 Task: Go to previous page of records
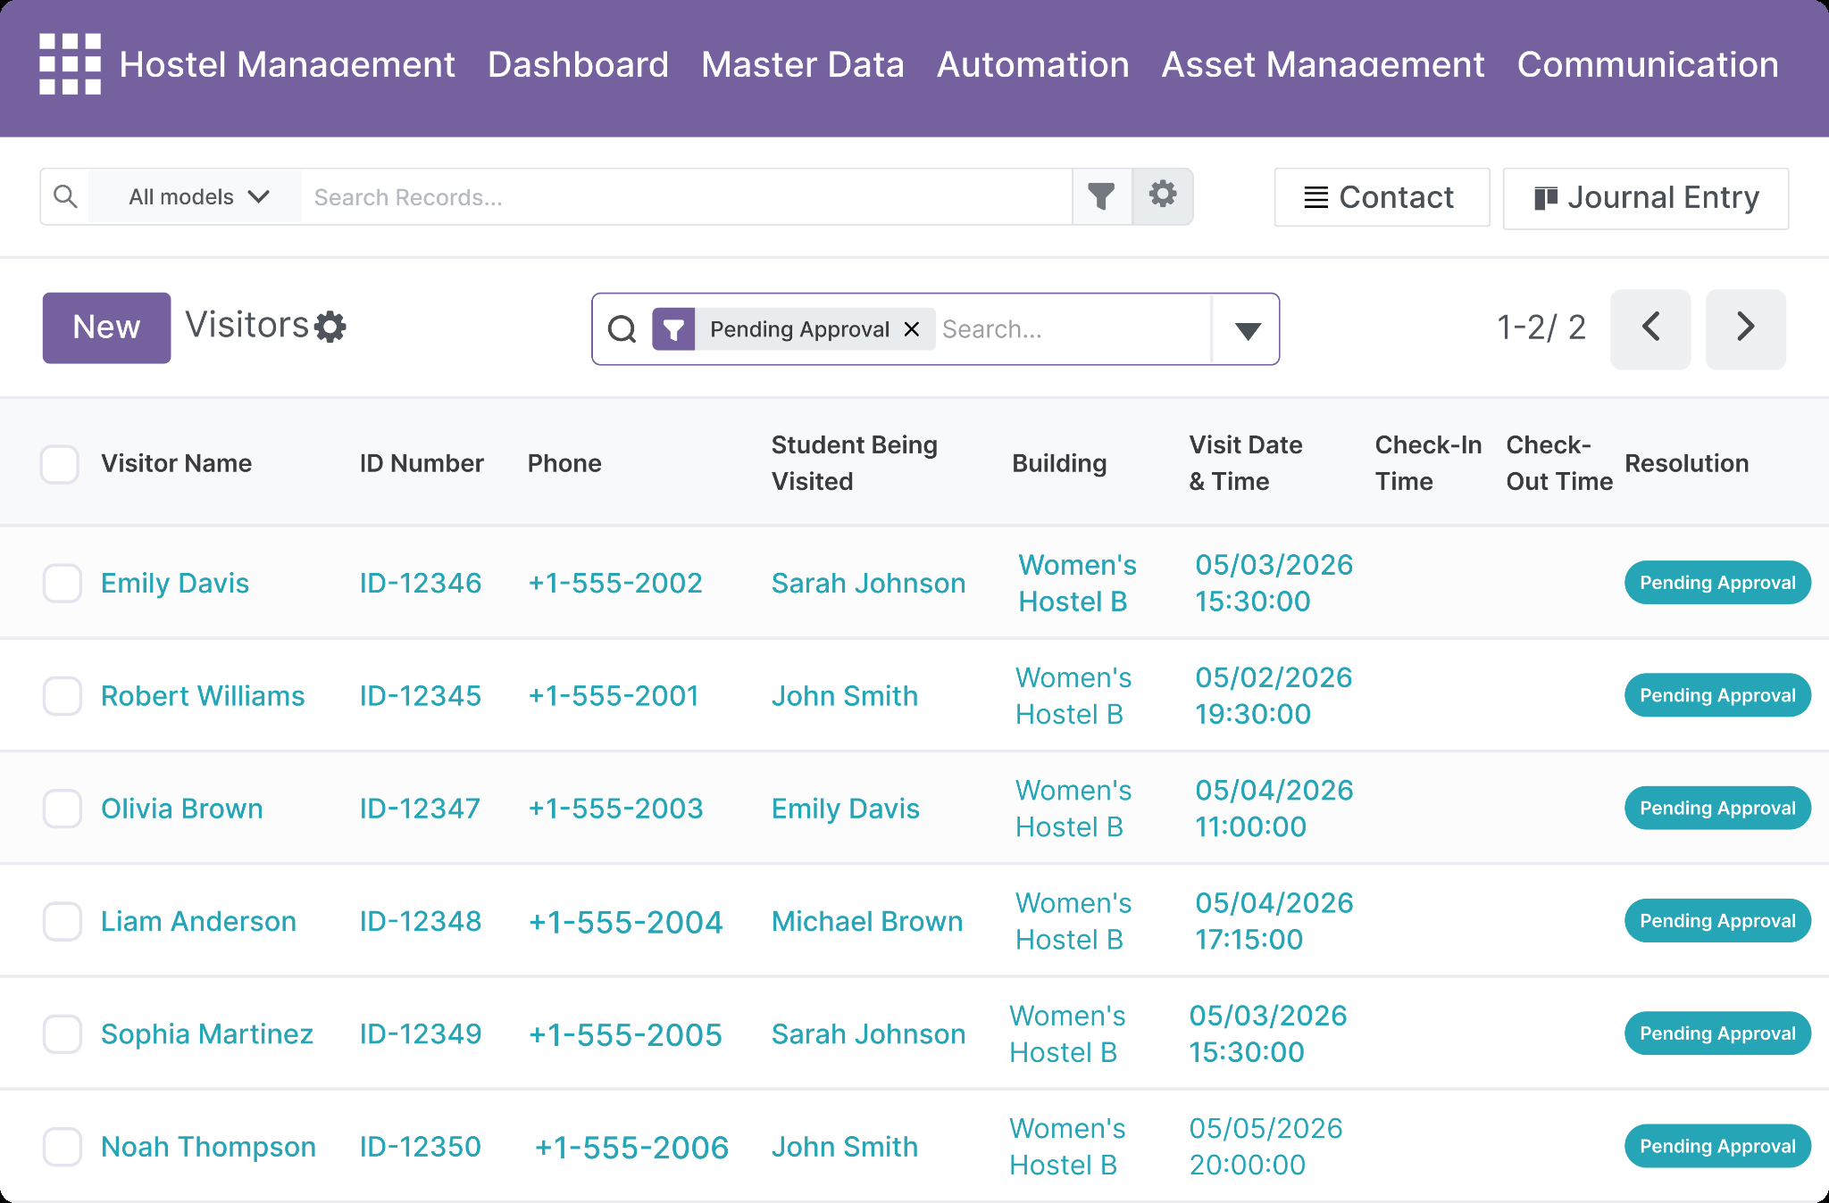(x=1650, y=328)
